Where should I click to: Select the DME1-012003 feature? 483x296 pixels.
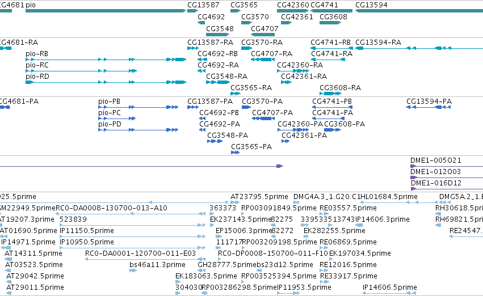coord(447,177)
